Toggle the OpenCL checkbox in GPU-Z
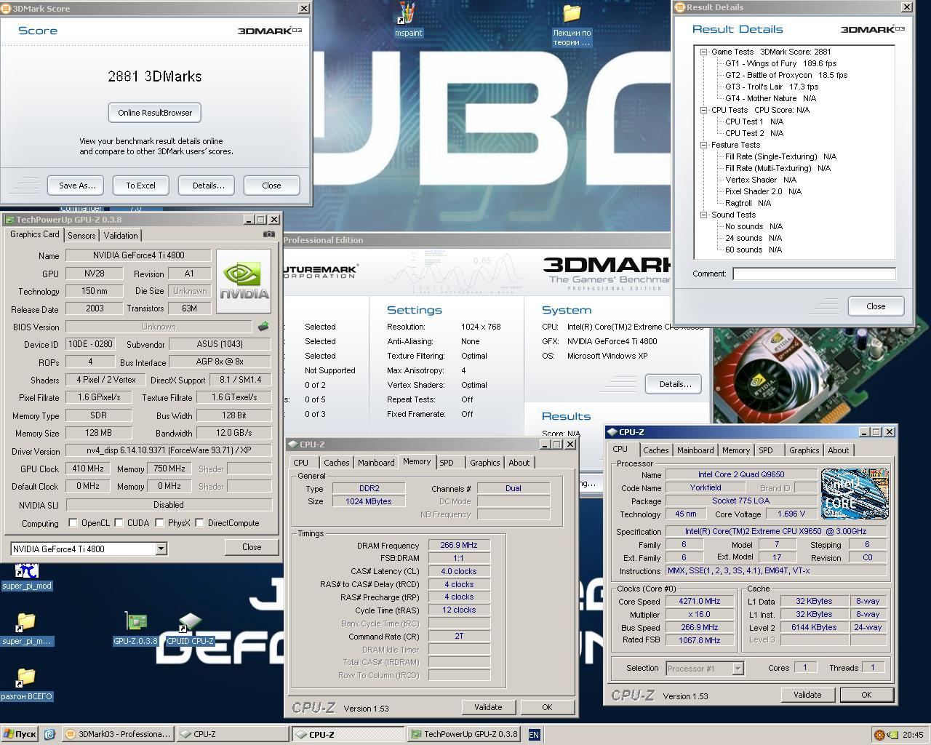This screenshot has height=745, width=931. (73, 523)
